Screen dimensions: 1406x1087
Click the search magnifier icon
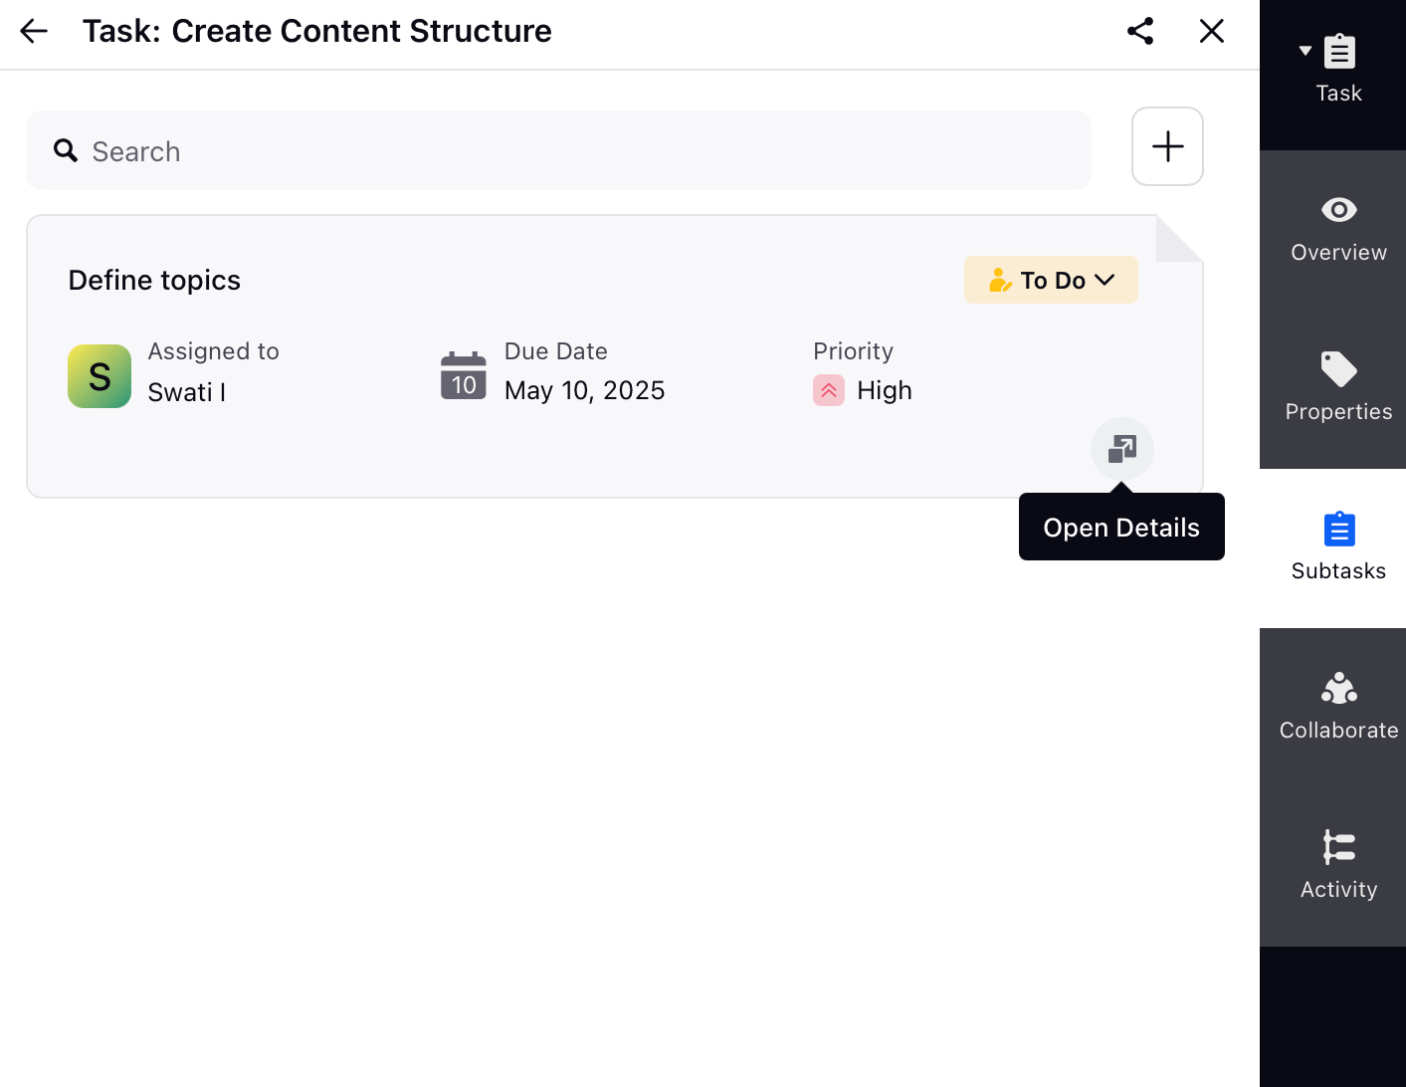click(66, 150)
